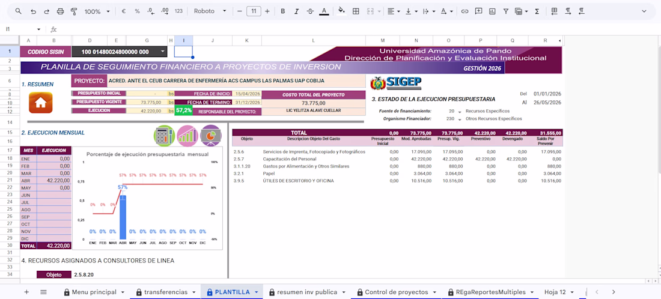Select the cell showing Capacitación del Personal
This screenshot has height=299, width=661.
click(313, 159)
